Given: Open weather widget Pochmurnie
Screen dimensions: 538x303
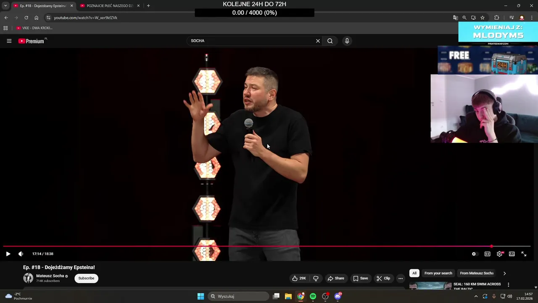Looking at the screenshot, I should pos(19,296).
